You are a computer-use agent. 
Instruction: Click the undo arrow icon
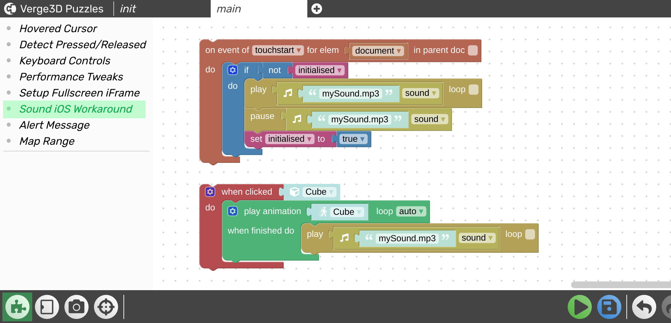644,307
